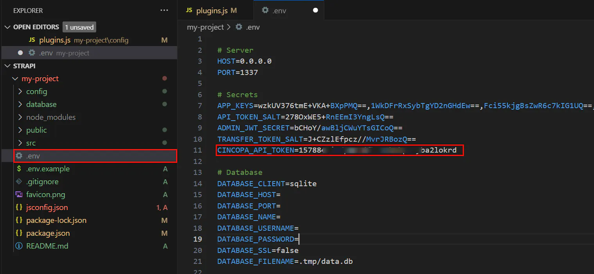Click braces icon of jsconfig.json

click(x=19, y=207)
